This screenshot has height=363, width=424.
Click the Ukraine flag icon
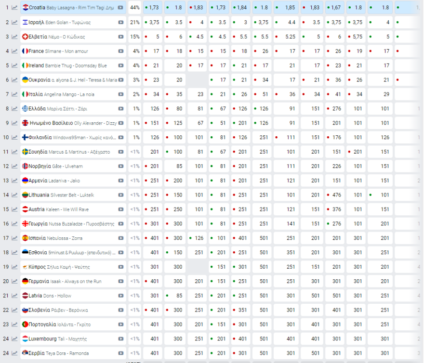(25, 80)
